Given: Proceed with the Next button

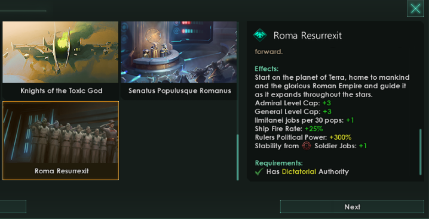Looking at the screenshot, I should (352, 207).
